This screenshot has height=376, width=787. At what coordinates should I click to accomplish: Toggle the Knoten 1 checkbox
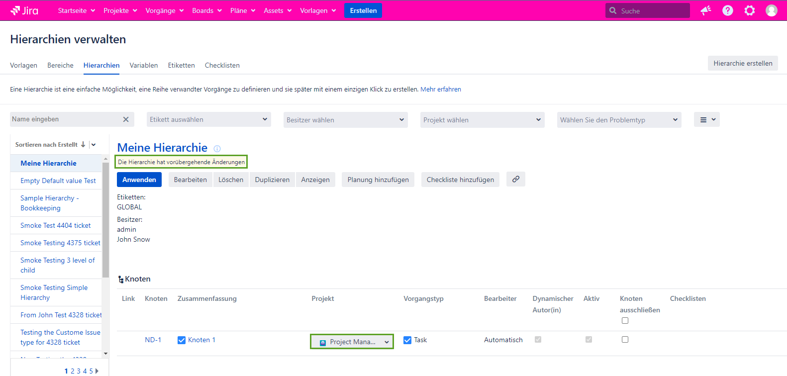coord(182,340)
